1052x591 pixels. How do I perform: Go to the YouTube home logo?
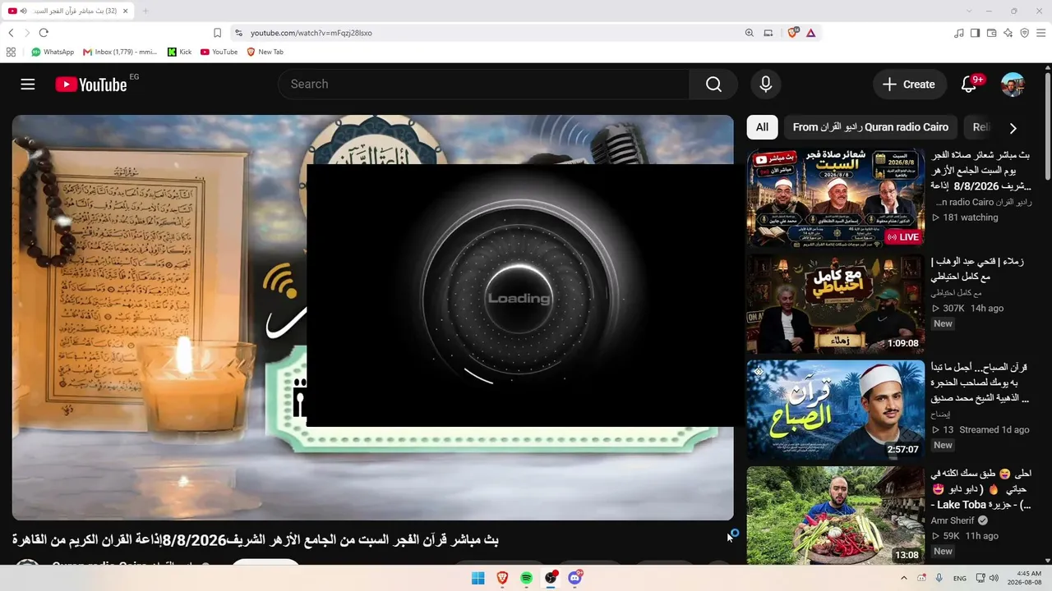91,85
